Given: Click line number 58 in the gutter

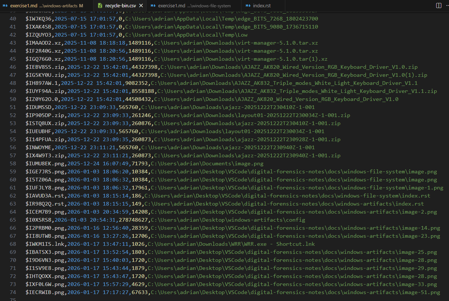Looking at the screenshot, I should point(13,163).
